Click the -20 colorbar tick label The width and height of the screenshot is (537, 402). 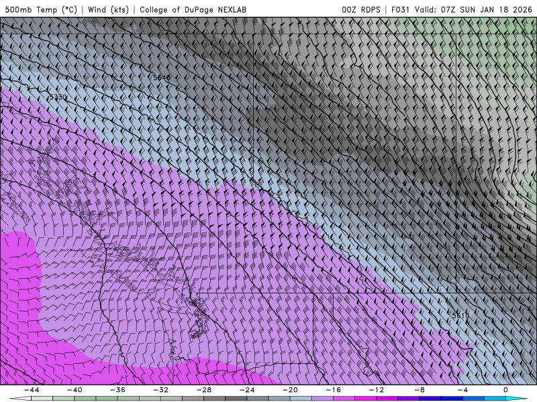tap(290, 390)
